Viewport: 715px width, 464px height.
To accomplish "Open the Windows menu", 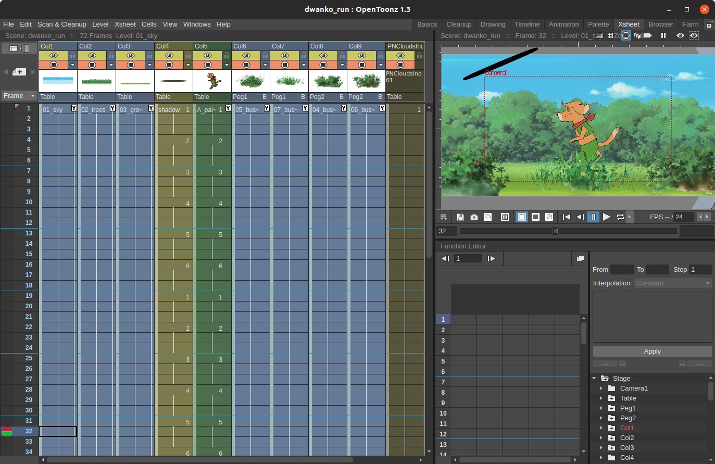I will click(x=197, y=24).
